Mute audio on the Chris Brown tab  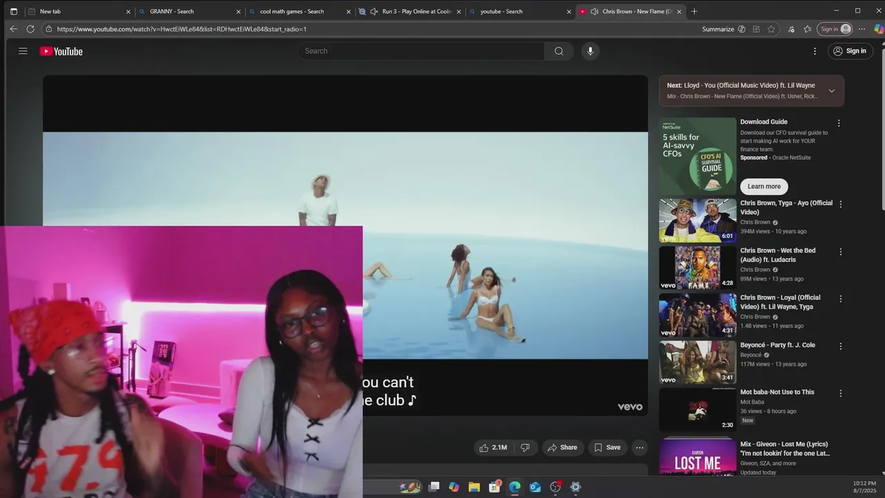[594, 11]
